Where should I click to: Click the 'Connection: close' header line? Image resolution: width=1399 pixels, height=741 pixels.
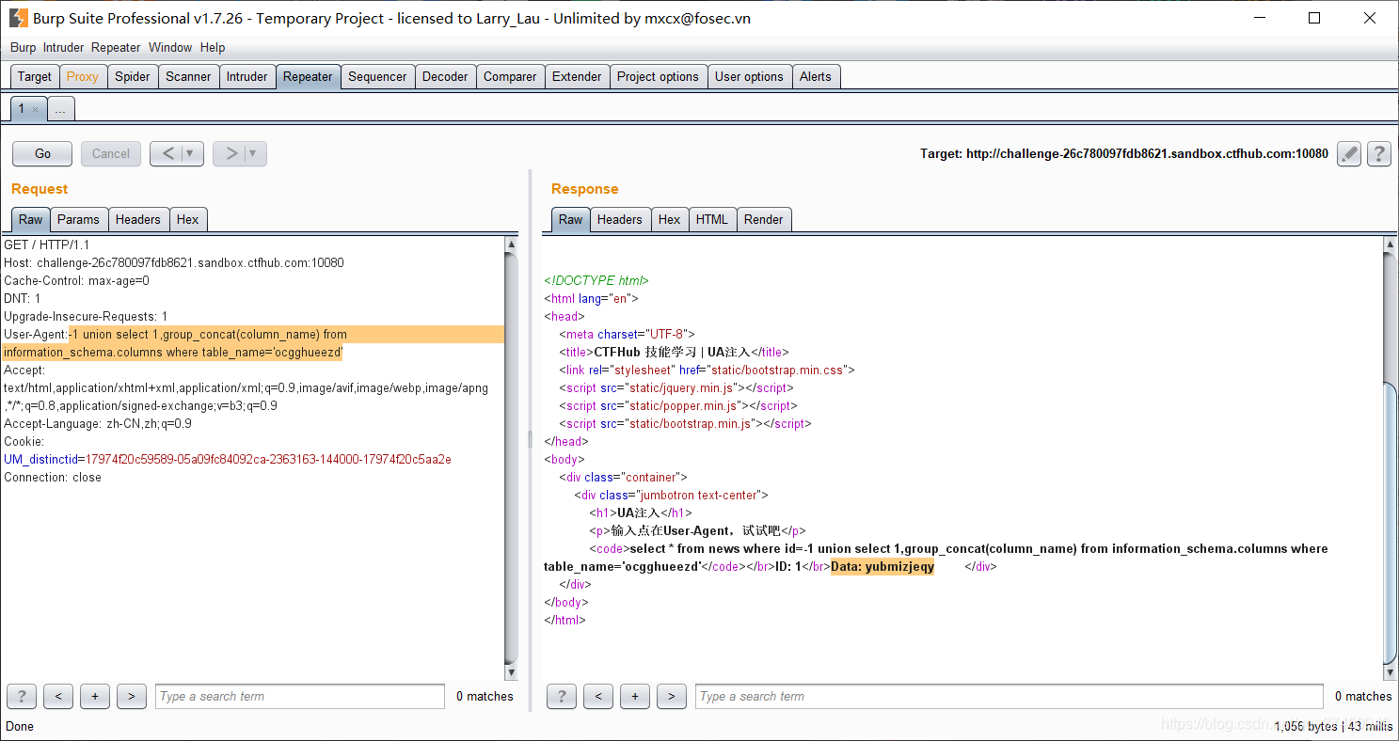53,477
